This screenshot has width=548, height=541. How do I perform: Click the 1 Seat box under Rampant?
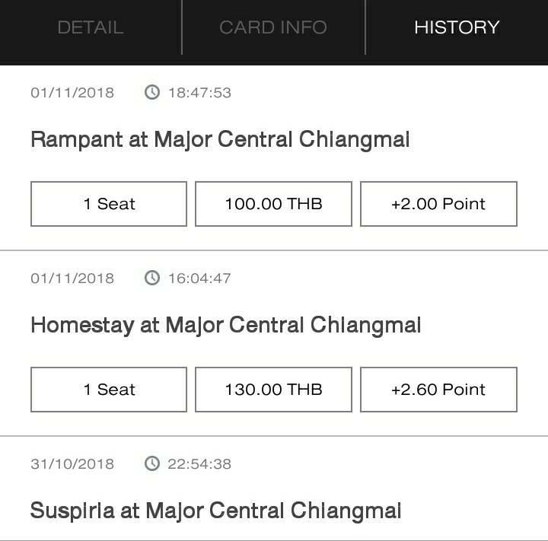[109, 204]
